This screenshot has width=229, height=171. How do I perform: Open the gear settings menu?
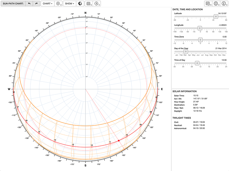point(59,4)
